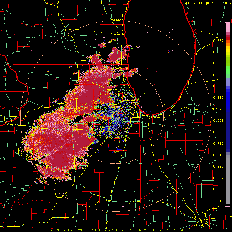
Task: Select the light pink top legend swatch
Action: [x=228, y=28]
